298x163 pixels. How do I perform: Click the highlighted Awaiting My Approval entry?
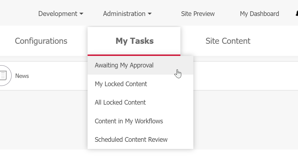coord(124,65)
